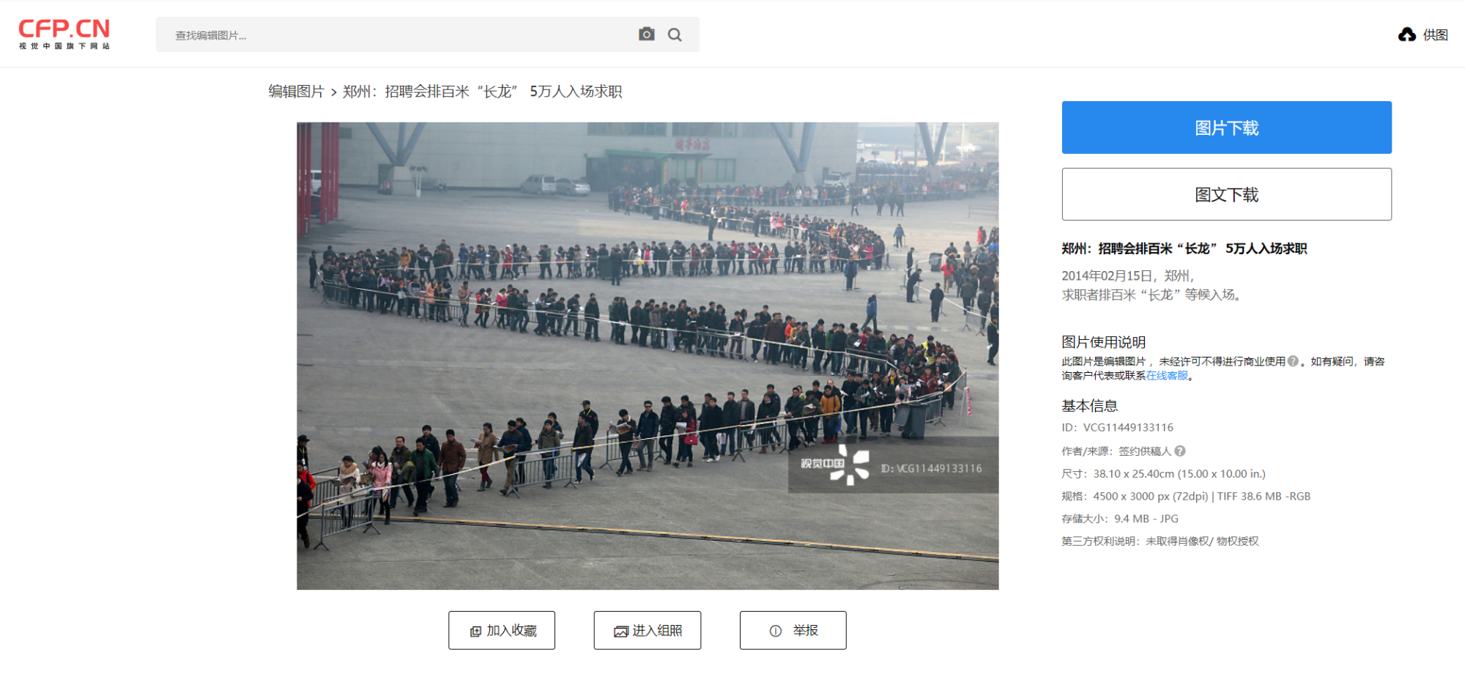Focus the 查找编辑图片 search field
1465x677 pixels.
tap(396, 34)
